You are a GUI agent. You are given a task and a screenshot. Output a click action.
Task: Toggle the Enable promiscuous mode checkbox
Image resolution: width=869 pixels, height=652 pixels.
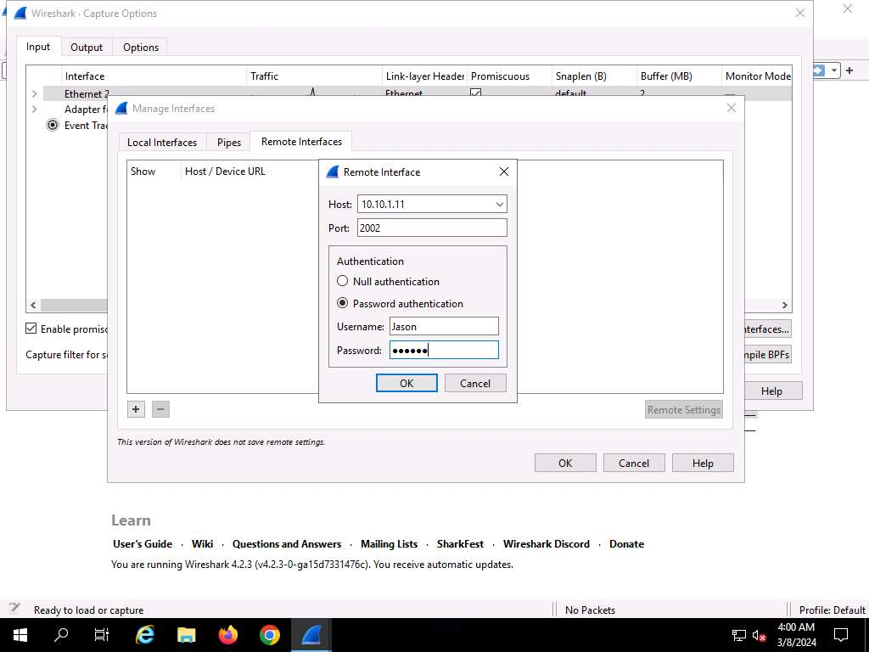click(31, 329)
